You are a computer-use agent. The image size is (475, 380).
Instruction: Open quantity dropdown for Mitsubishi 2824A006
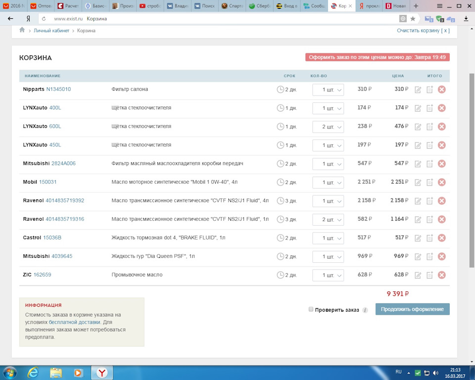[328, 164]
